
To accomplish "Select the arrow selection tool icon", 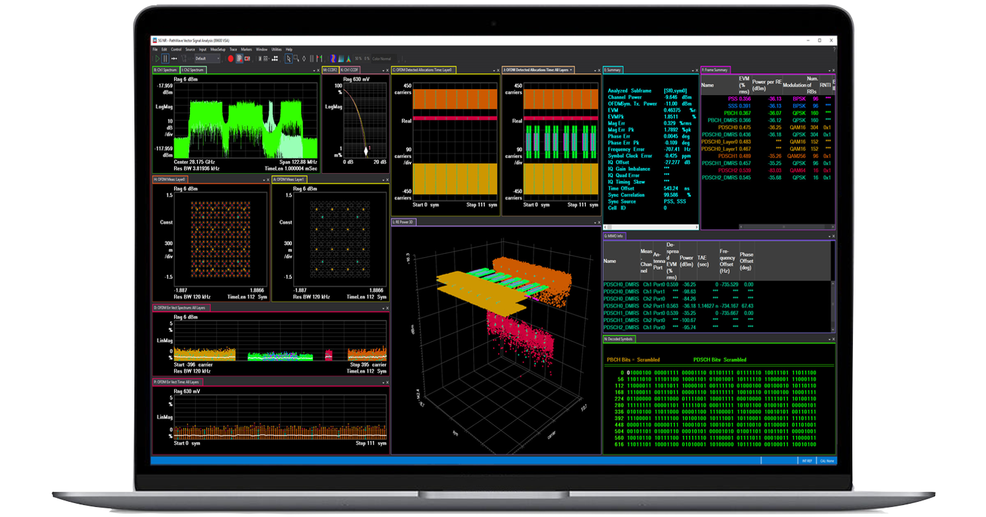I will pos(289,58).
